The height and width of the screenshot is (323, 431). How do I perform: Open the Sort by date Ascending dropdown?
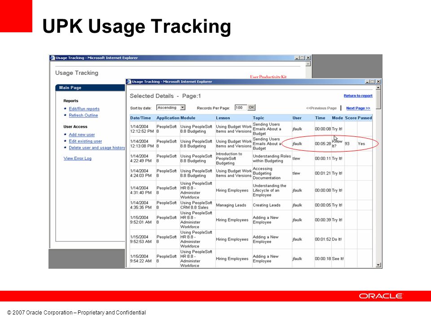[171, 108]
